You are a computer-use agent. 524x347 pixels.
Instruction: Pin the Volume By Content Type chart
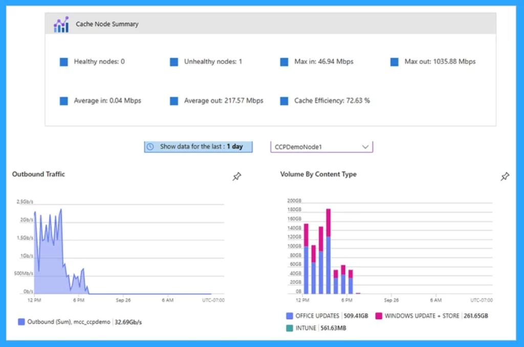click(505, 177)
